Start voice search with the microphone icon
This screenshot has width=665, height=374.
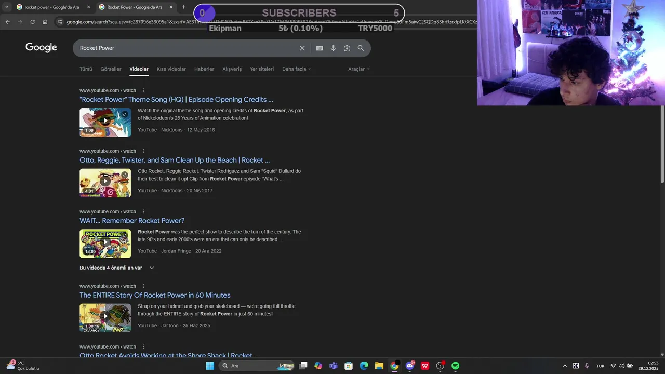coord(333,48)
